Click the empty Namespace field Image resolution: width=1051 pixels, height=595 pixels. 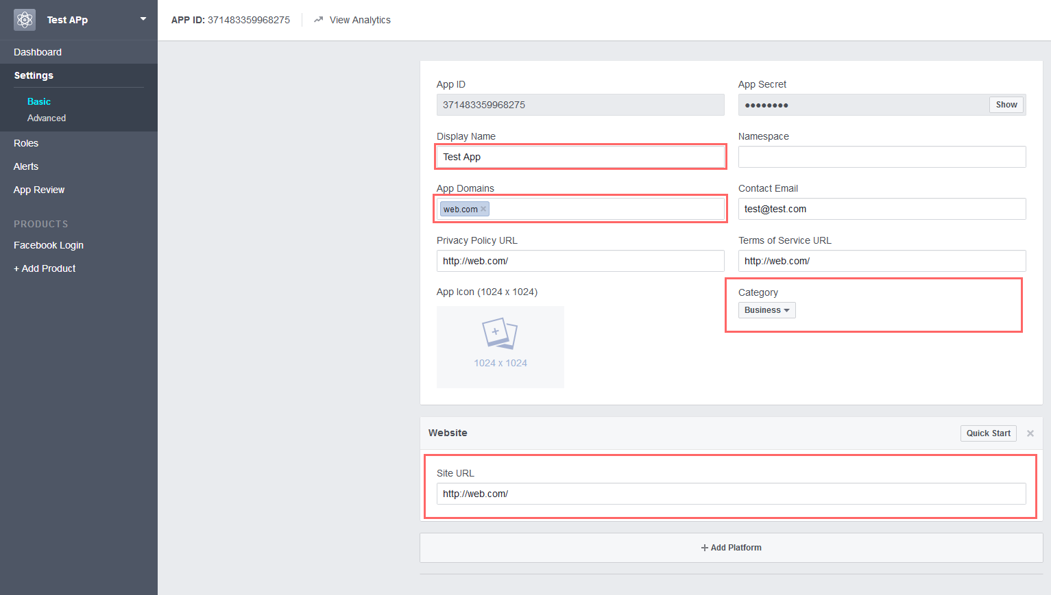pyautogui.click(x=882, y=157)
